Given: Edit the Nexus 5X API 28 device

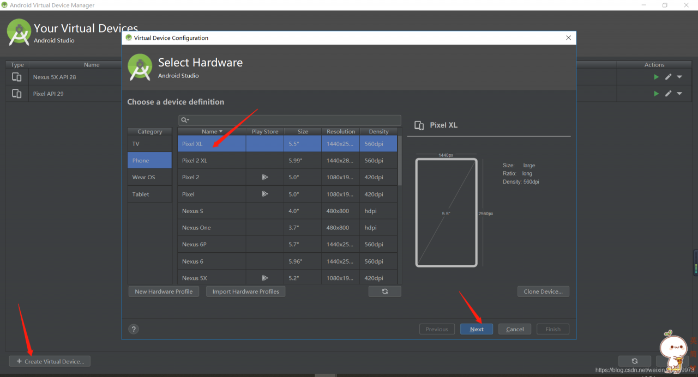Looking at the screenshot, I should pyautogui.click(x=668, y=77).
